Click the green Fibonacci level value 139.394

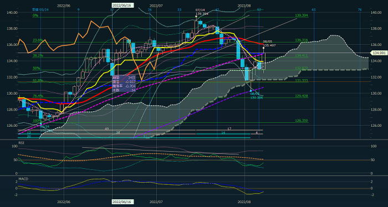tap(302, 15)
